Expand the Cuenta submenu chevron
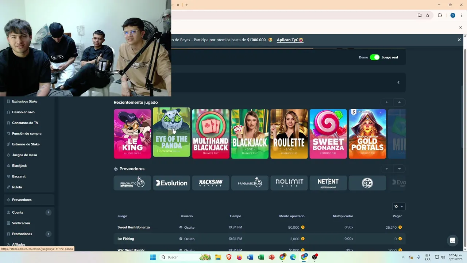Screen dimensions: 467x263 48,212
